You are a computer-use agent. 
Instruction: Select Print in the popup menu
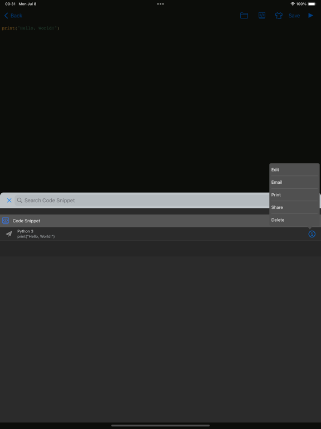click(294, 195)
